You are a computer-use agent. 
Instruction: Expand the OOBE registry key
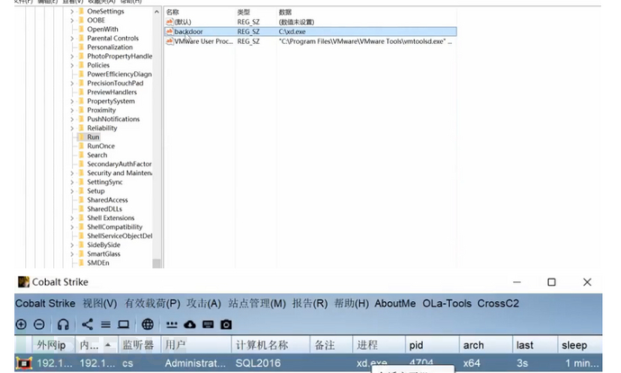tap(72, 20)
